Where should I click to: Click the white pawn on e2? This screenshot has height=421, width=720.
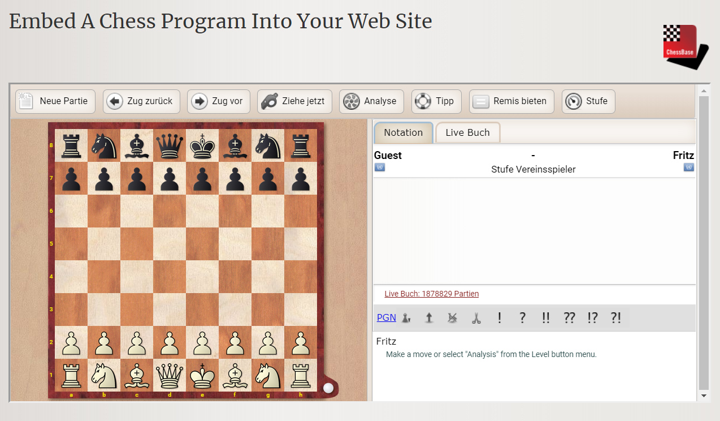(202, 342)
